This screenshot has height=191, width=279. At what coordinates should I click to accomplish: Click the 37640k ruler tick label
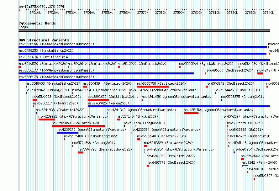point(268,13)
